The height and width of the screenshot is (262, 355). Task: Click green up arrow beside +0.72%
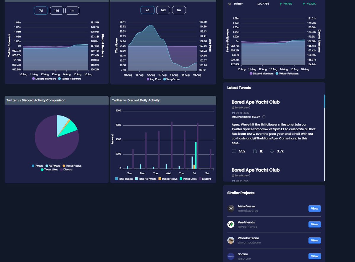click(304, 4)
